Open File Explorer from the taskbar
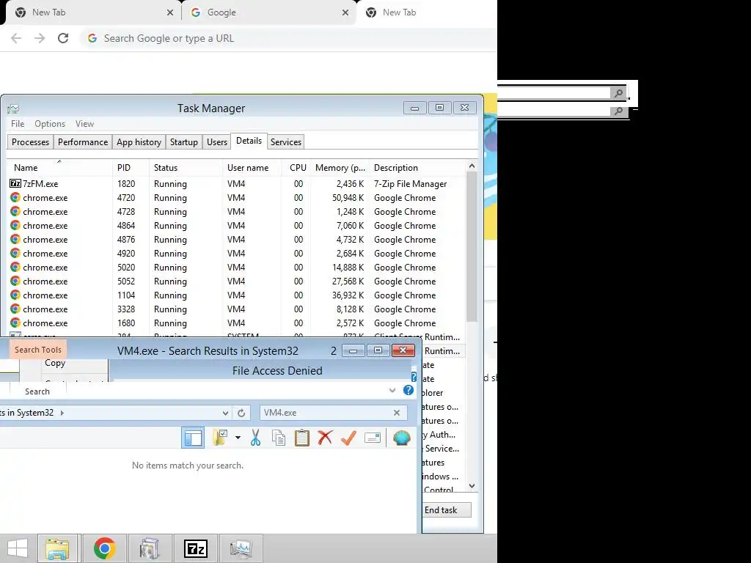 [x=57, y=548]
